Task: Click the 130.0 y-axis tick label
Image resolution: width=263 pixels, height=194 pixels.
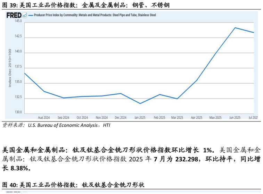Action: tap(18, 112)
